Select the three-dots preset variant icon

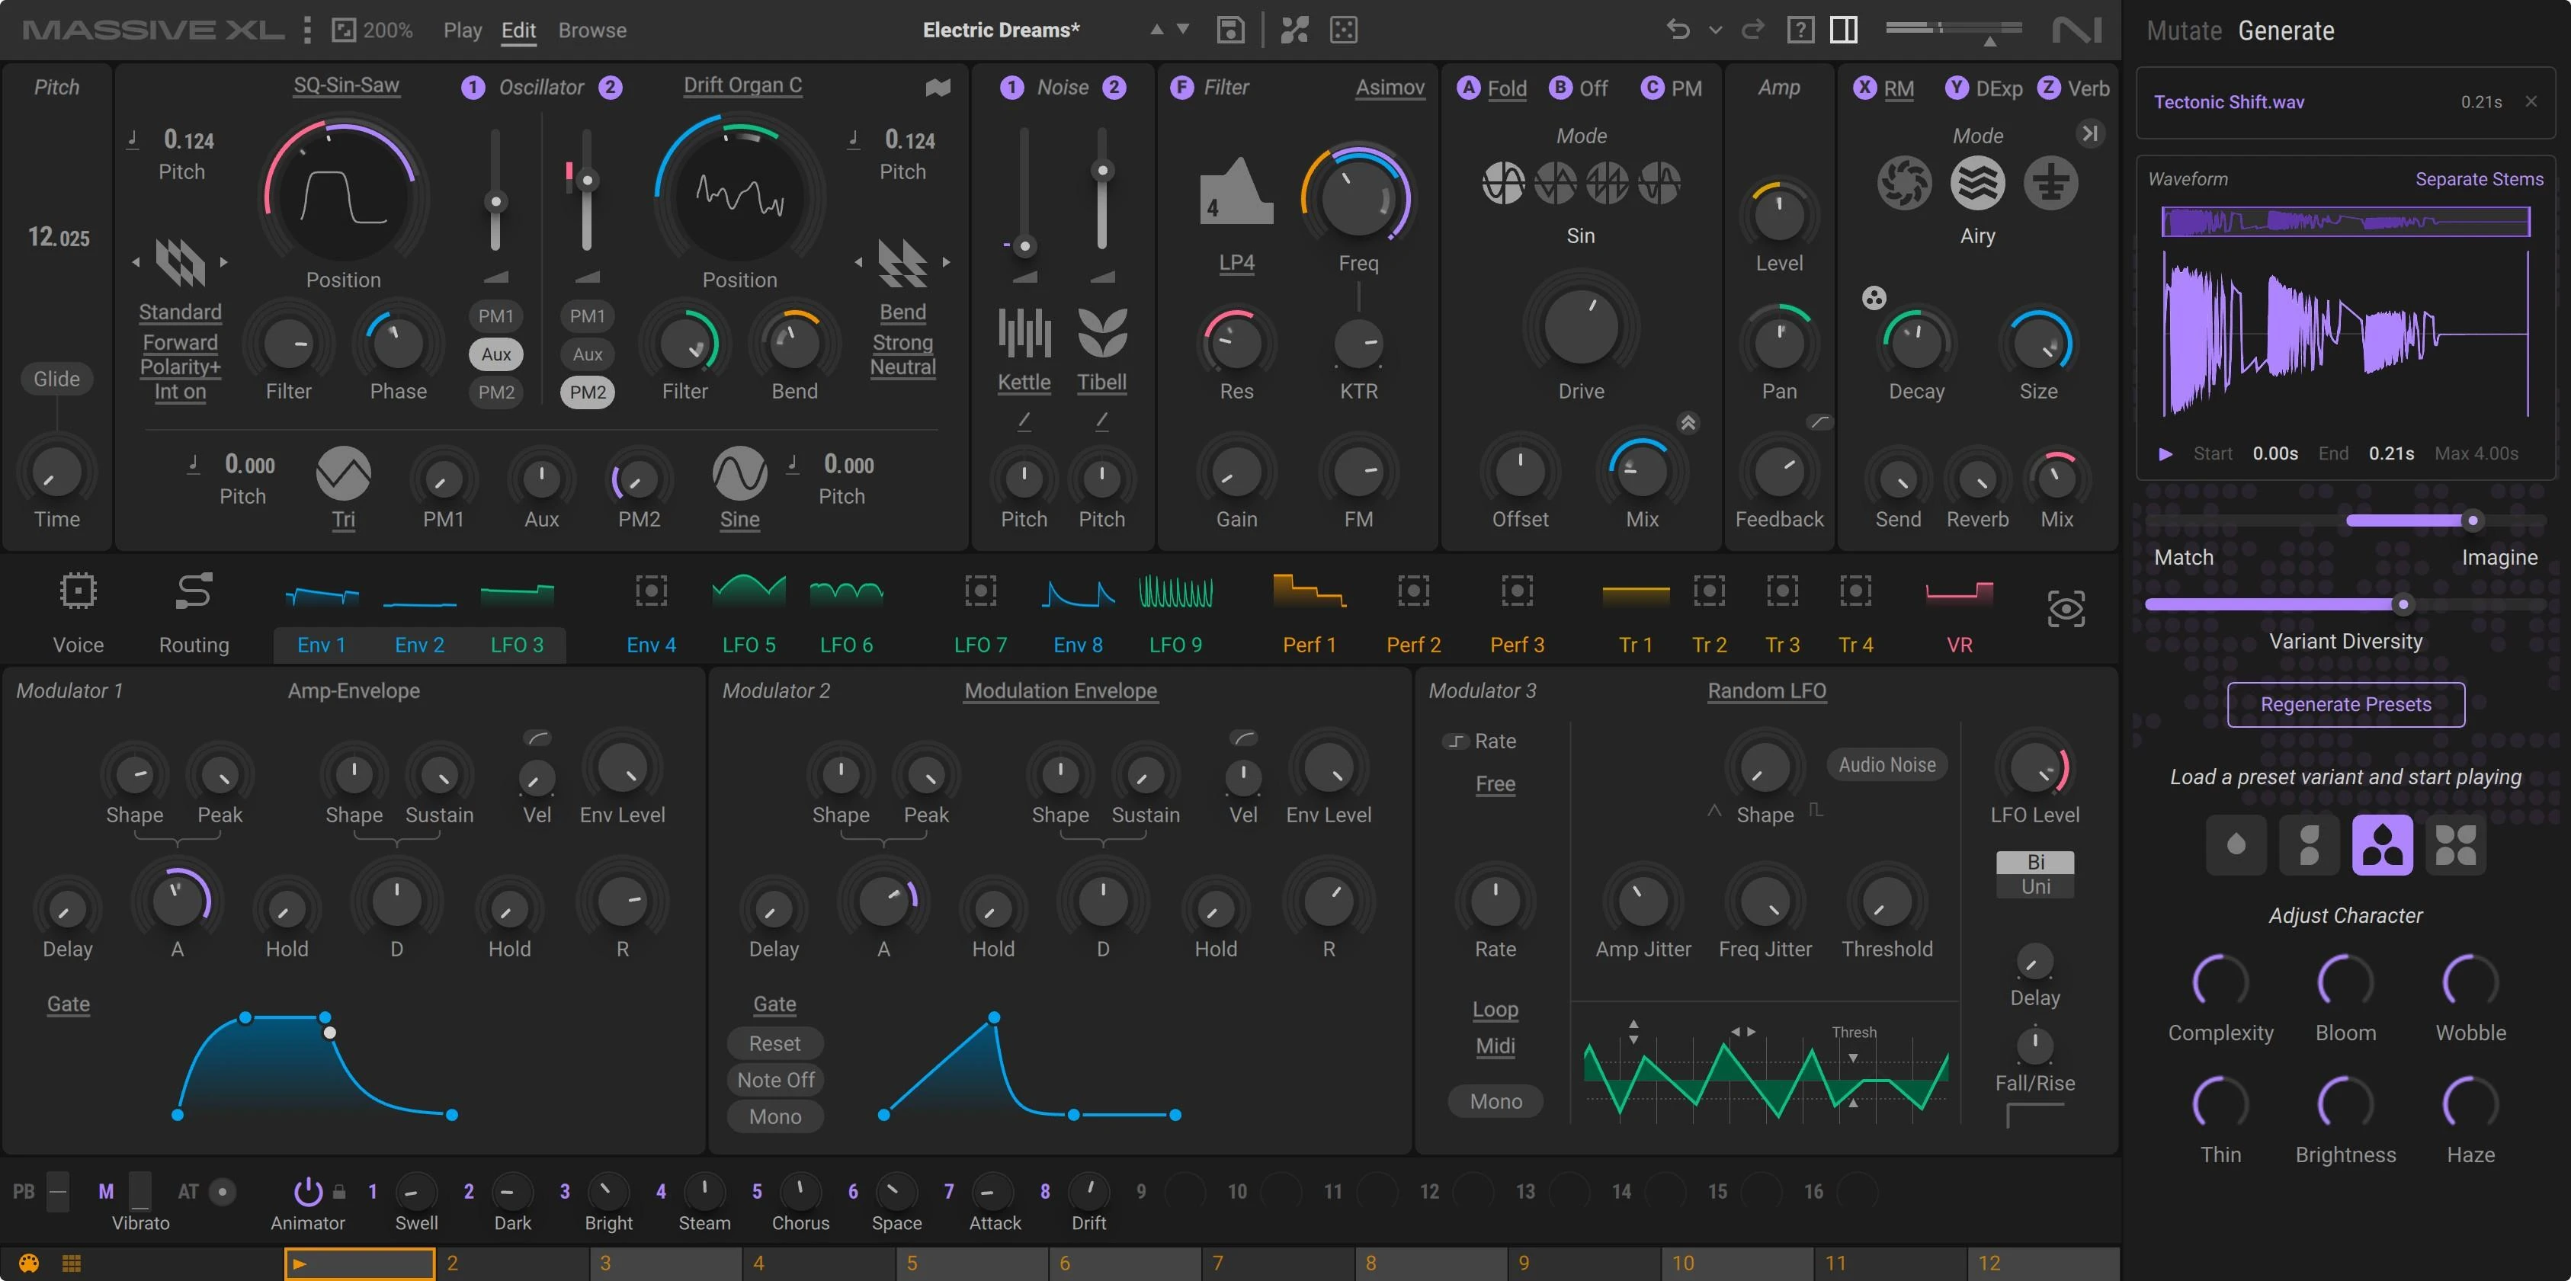(2383, 845)
